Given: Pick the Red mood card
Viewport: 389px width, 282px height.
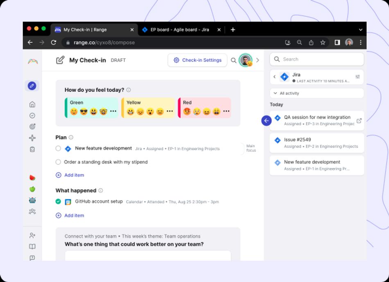Looking at the screenshot, I should pyautogui.click(x=204, y=108).
